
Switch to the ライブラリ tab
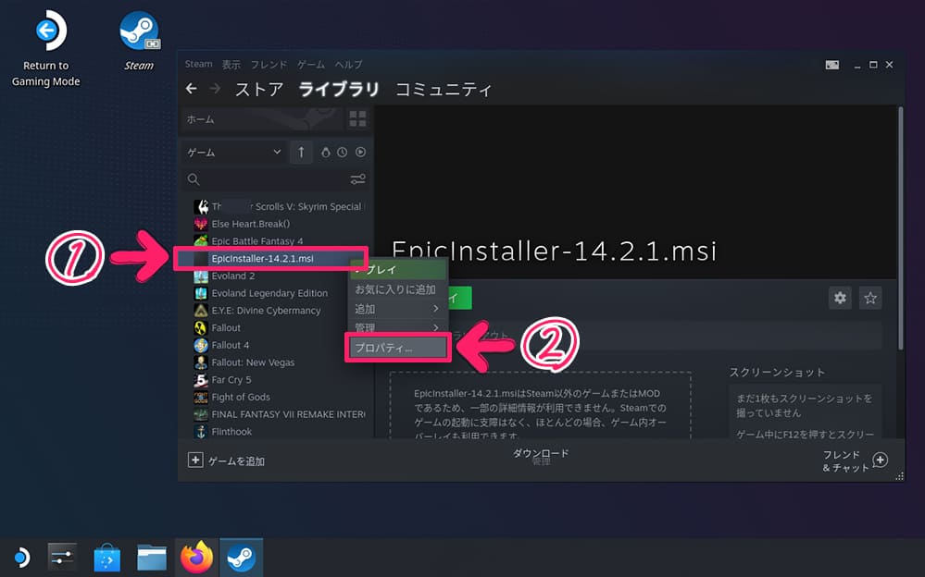pos(339,89)
